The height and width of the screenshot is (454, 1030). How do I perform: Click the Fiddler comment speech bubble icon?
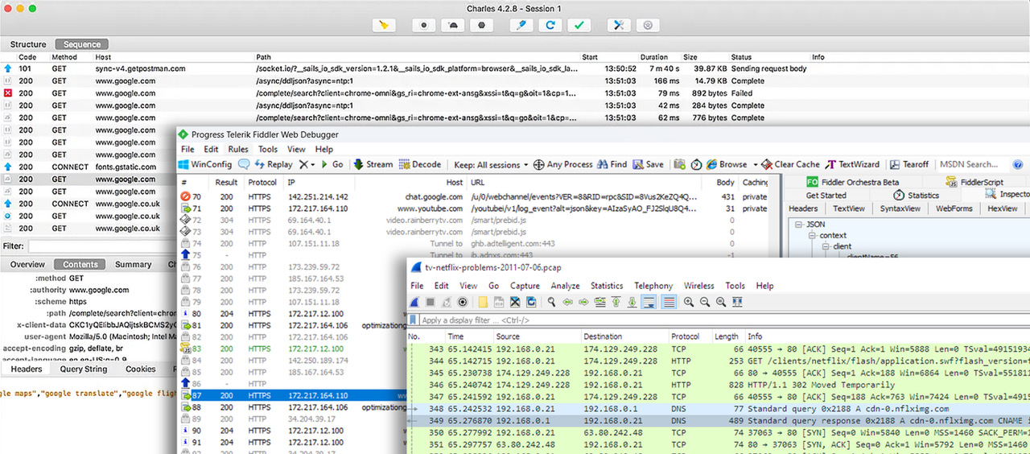(x=244, y=164)
